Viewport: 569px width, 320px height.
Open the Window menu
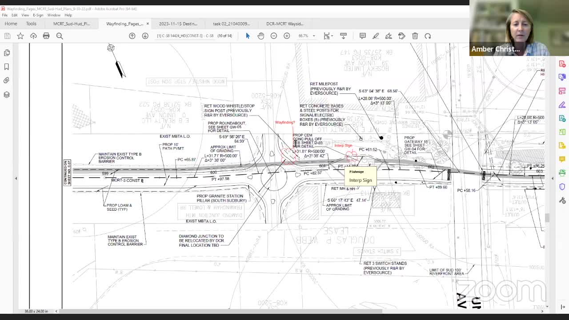[x=54, y=15]
